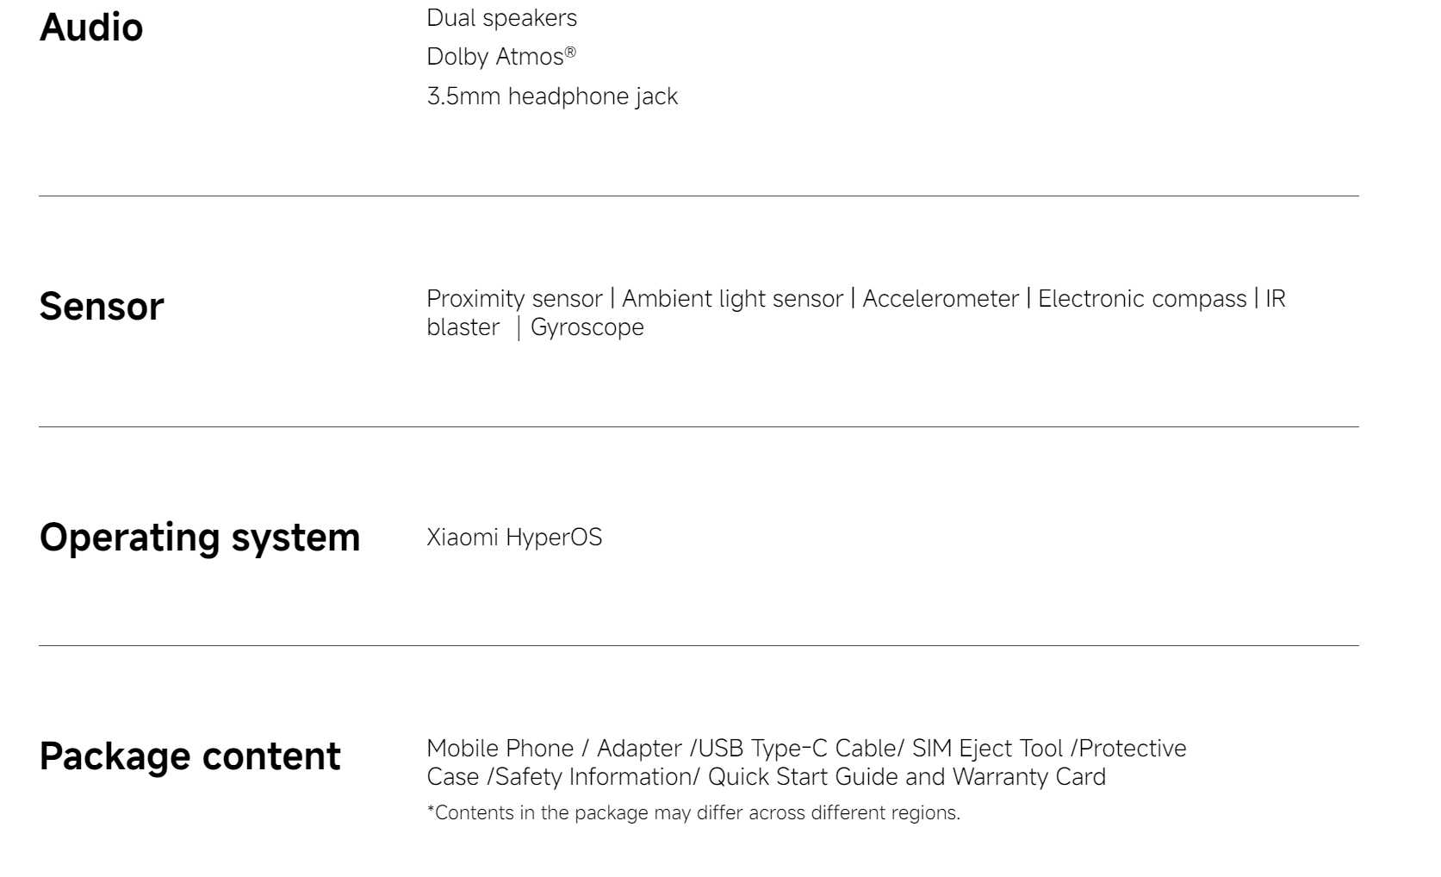Click the Mobile Phone package item
Image resolution: width=1441 pixels, height=877 pixels.
click(500, 749)
